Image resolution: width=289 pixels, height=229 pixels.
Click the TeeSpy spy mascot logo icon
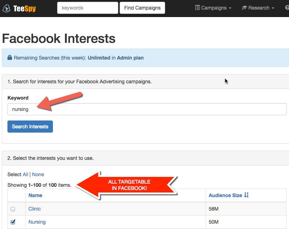(6, 8)
